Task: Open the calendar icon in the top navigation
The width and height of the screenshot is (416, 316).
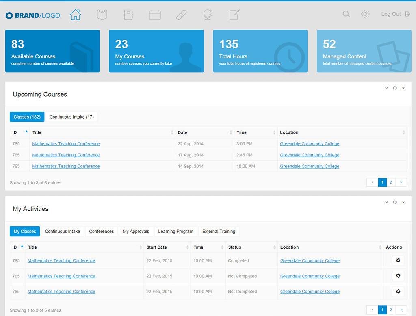Action: tap(155, 15)
